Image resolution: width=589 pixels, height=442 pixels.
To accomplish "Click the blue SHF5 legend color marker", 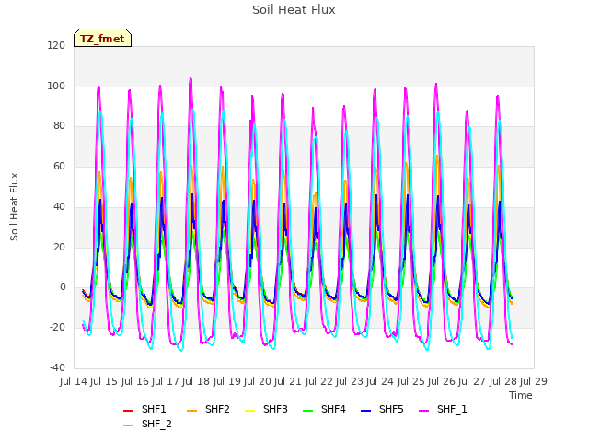I will pos(366,411).
